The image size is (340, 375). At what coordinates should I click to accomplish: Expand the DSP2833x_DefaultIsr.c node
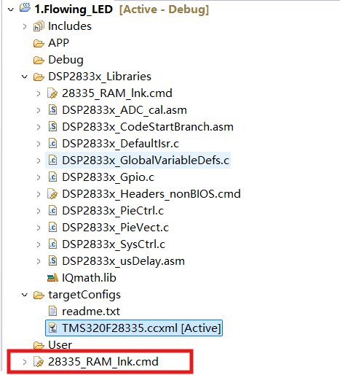pos(39,144)
